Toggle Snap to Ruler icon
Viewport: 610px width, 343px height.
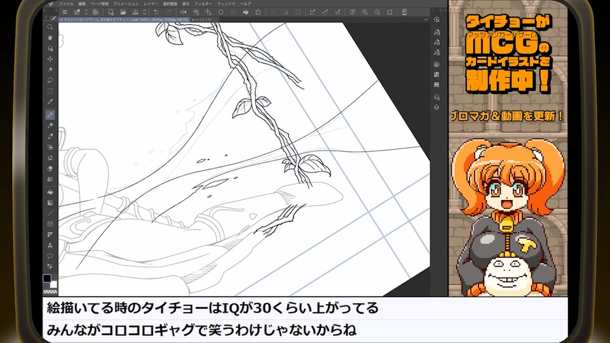pos(313,12)
